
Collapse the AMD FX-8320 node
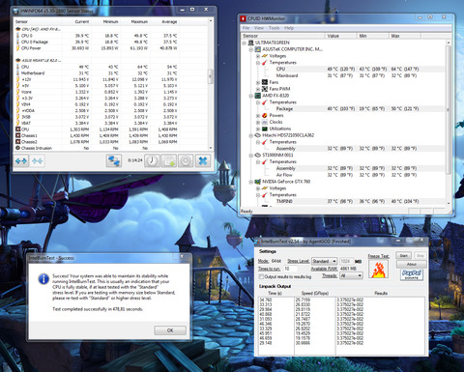(251, 96)
